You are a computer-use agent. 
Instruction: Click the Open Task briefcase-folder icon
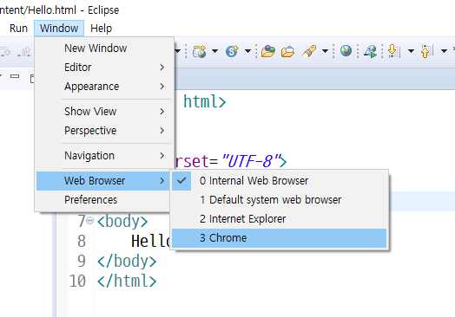(x=287, y=51)
